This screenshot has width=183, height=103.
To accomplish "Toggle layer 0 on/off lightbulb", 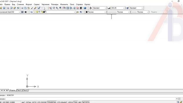I will (35, 12).
